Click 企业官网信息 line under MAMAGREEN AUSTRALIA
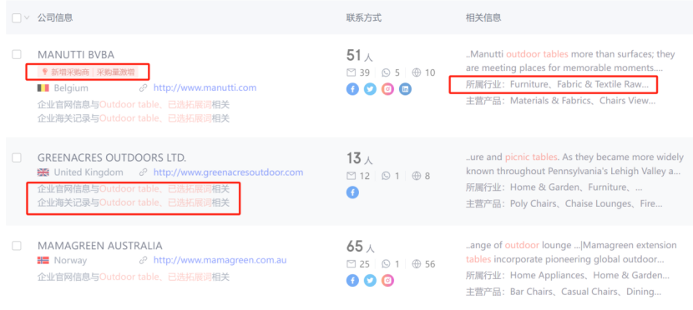The width and height of the screenshot is (693, 310). click(x=134, y=277)
